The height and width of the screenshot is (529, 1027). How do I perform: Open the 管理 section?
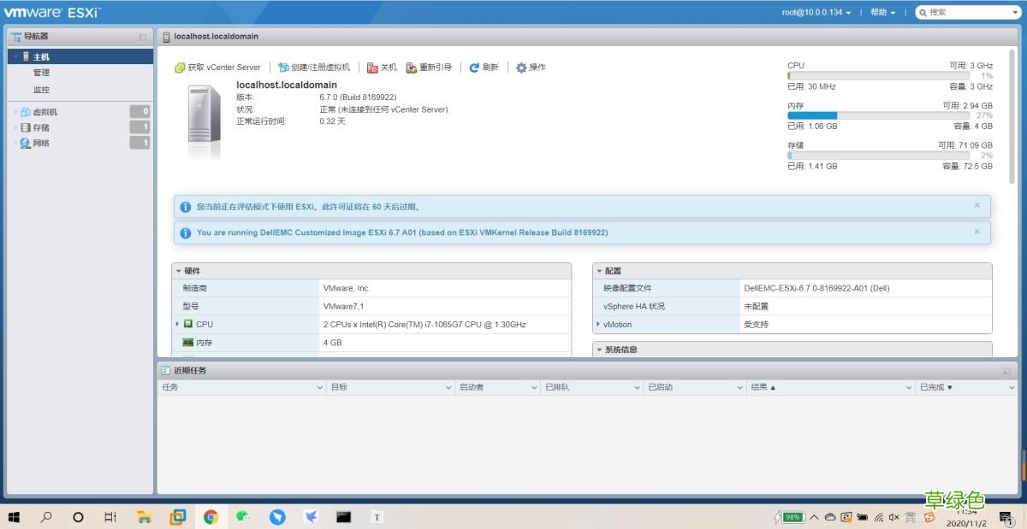tap(41, 73)
